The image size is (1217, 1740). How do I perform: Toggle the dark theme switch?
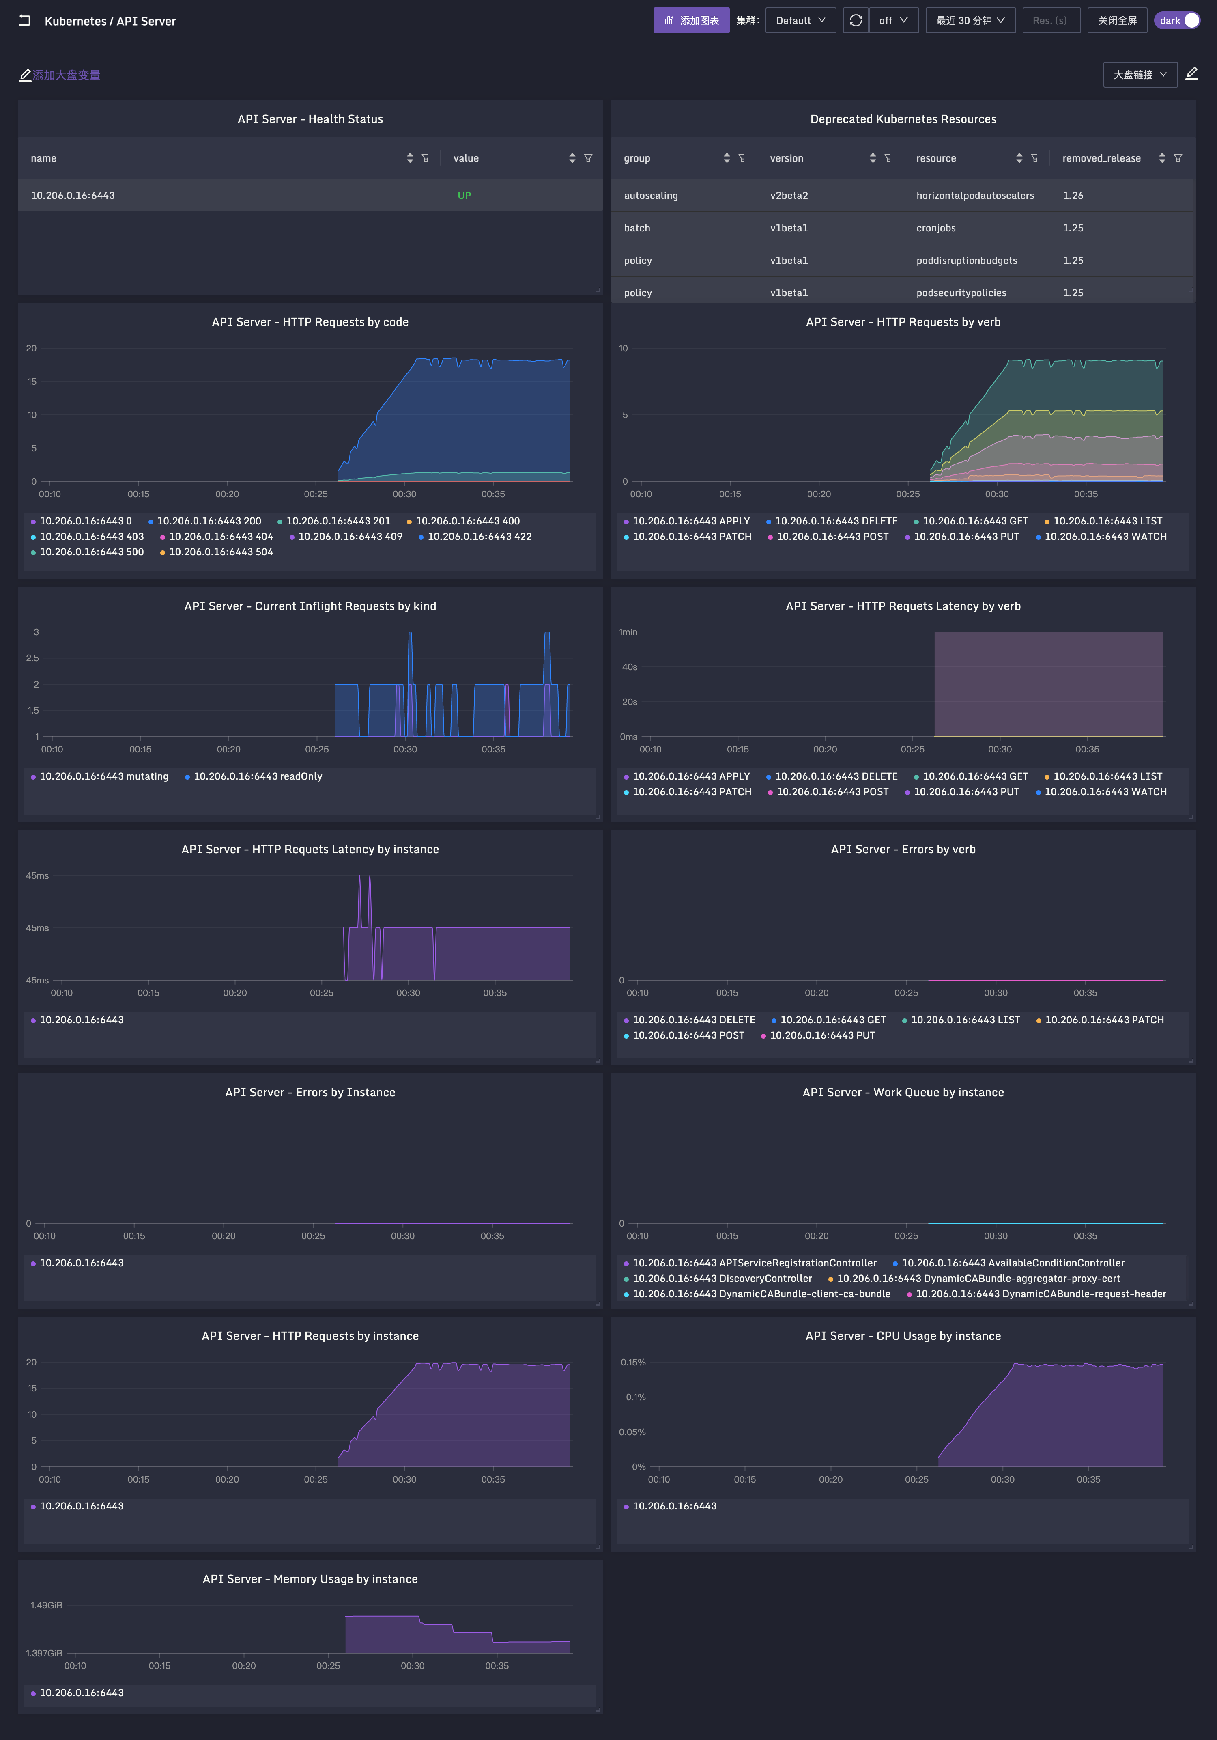click(x=1178, y=20)
